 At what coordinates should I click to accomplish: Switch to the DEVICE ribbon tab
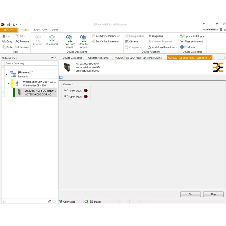point(25,30)
